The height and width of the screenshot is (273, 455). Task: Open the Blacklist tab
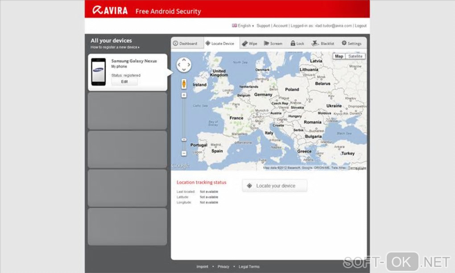click(x=323, y=44)
